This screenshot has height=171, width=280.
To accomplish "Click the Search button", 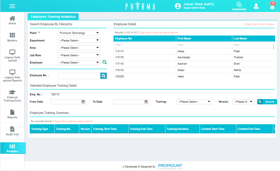I will (x=267, y=102).
